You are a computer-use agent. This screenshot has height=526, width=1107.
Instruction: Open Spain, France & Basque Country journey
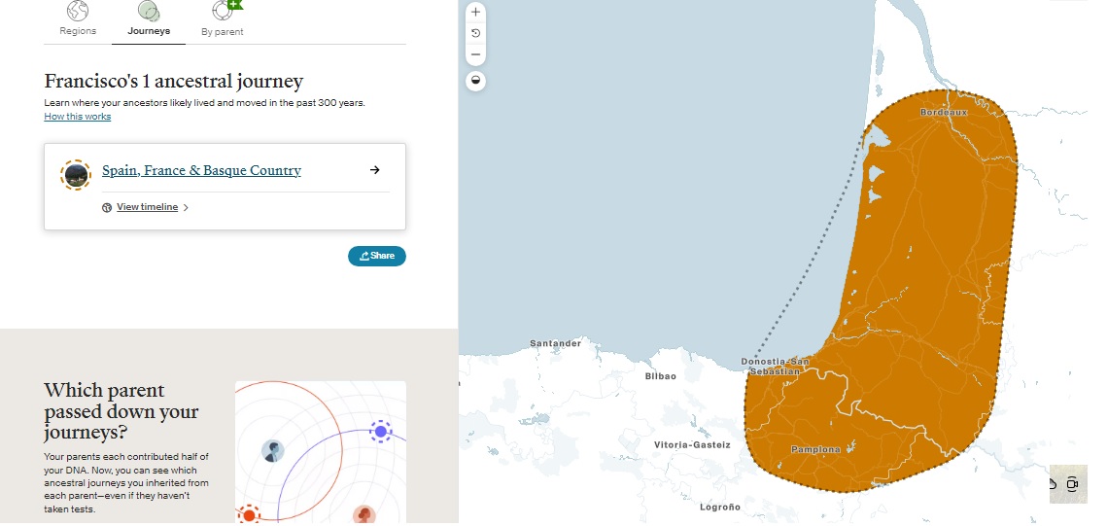point(201,170)
